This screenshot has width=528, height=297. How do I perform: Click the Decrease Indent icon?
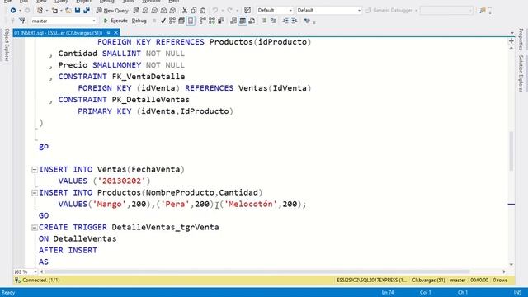click(x=285, y=21)
